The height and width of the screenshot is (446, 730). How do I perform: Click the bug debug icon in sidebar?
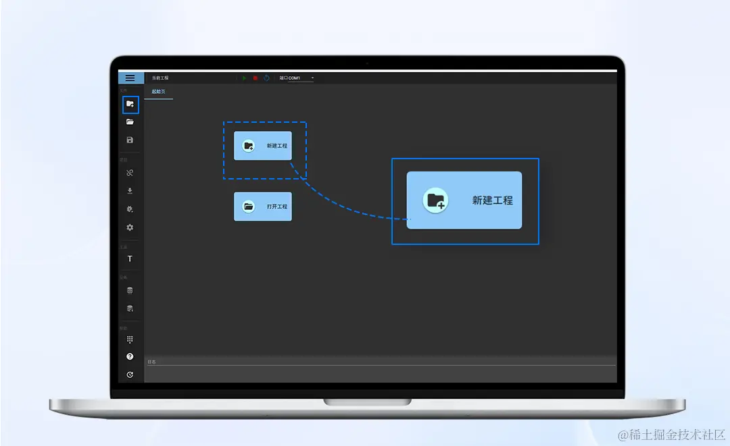point(130,209)
